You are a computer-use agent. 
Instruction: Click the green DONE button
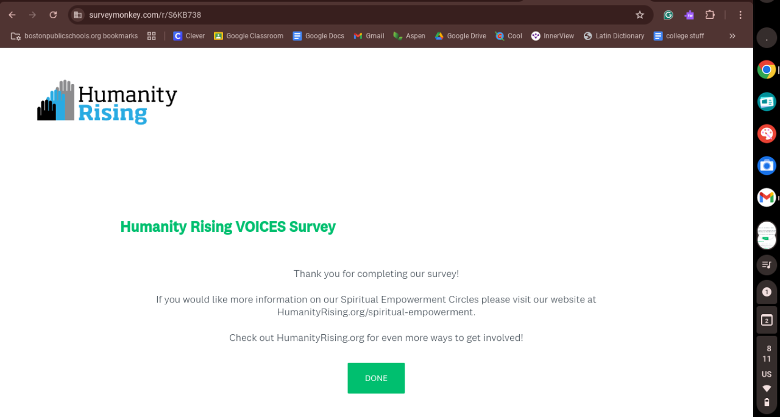[x=376, y=378]
